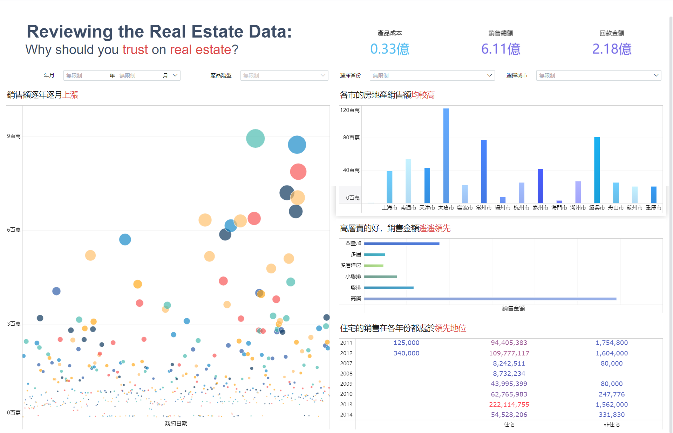This screenshot has height=433, width=673.
Task: Select the 太倉市 bar in city chart
Action: [446, 156]
